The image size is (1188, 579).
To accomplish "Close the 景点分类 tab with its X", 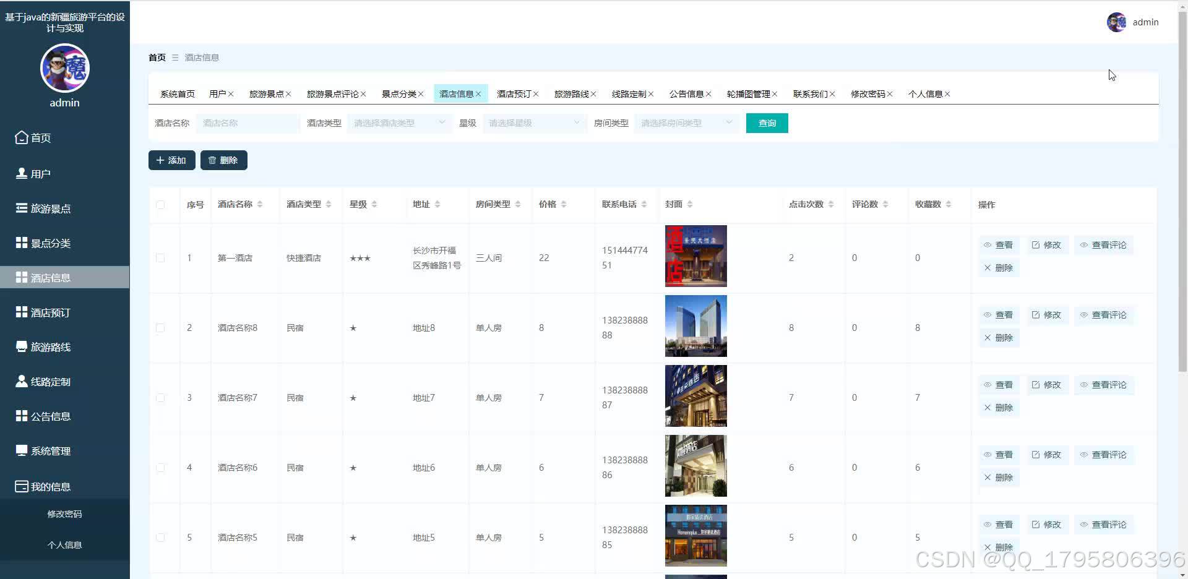I will pos(421,94).
